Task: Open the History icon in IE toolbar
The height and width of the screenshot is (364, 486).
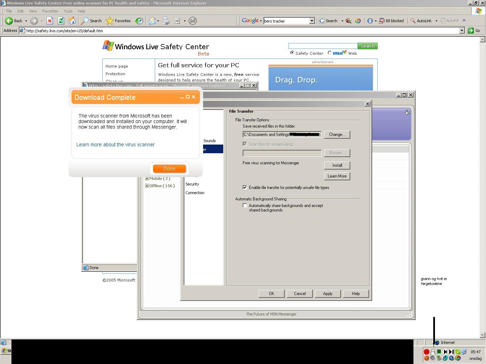Action: tap(139, 21)
